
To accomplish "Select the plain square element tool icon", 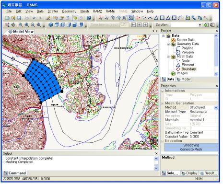I will 162,18.
